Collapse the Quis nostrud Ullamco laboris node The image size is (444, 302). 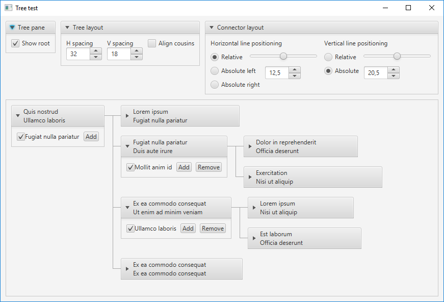pyautogui.click(x=18, y=115)
